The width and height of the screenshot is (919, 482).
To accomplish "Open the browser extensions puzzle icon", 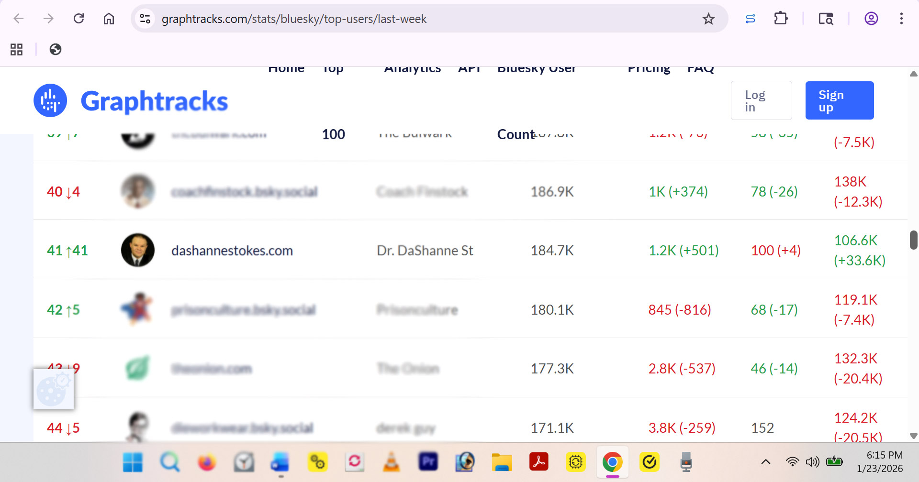I will pyautogui.click(x=781, y=19).
